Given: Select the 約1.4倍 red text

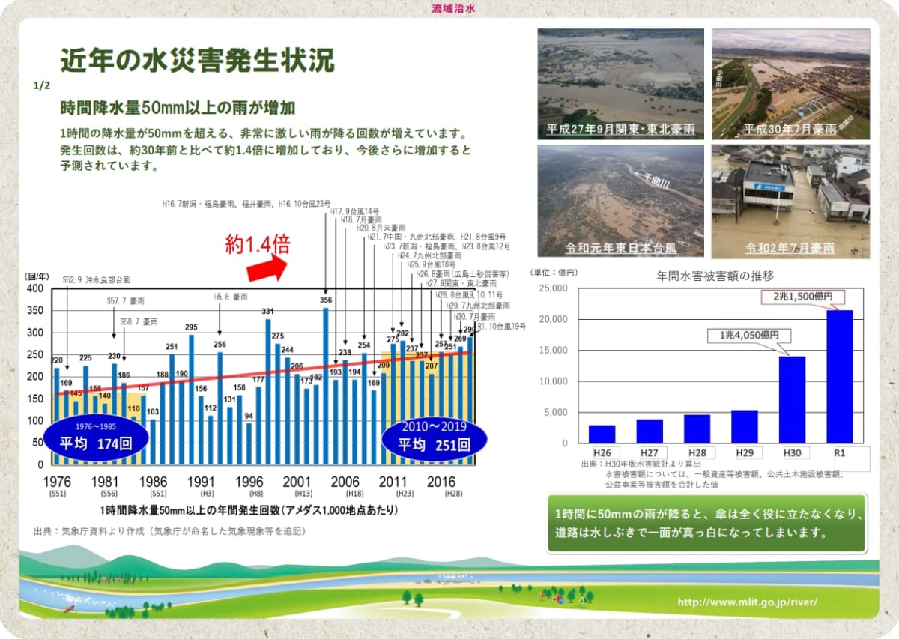Looking at the screenshot, I should click(258, 243).
